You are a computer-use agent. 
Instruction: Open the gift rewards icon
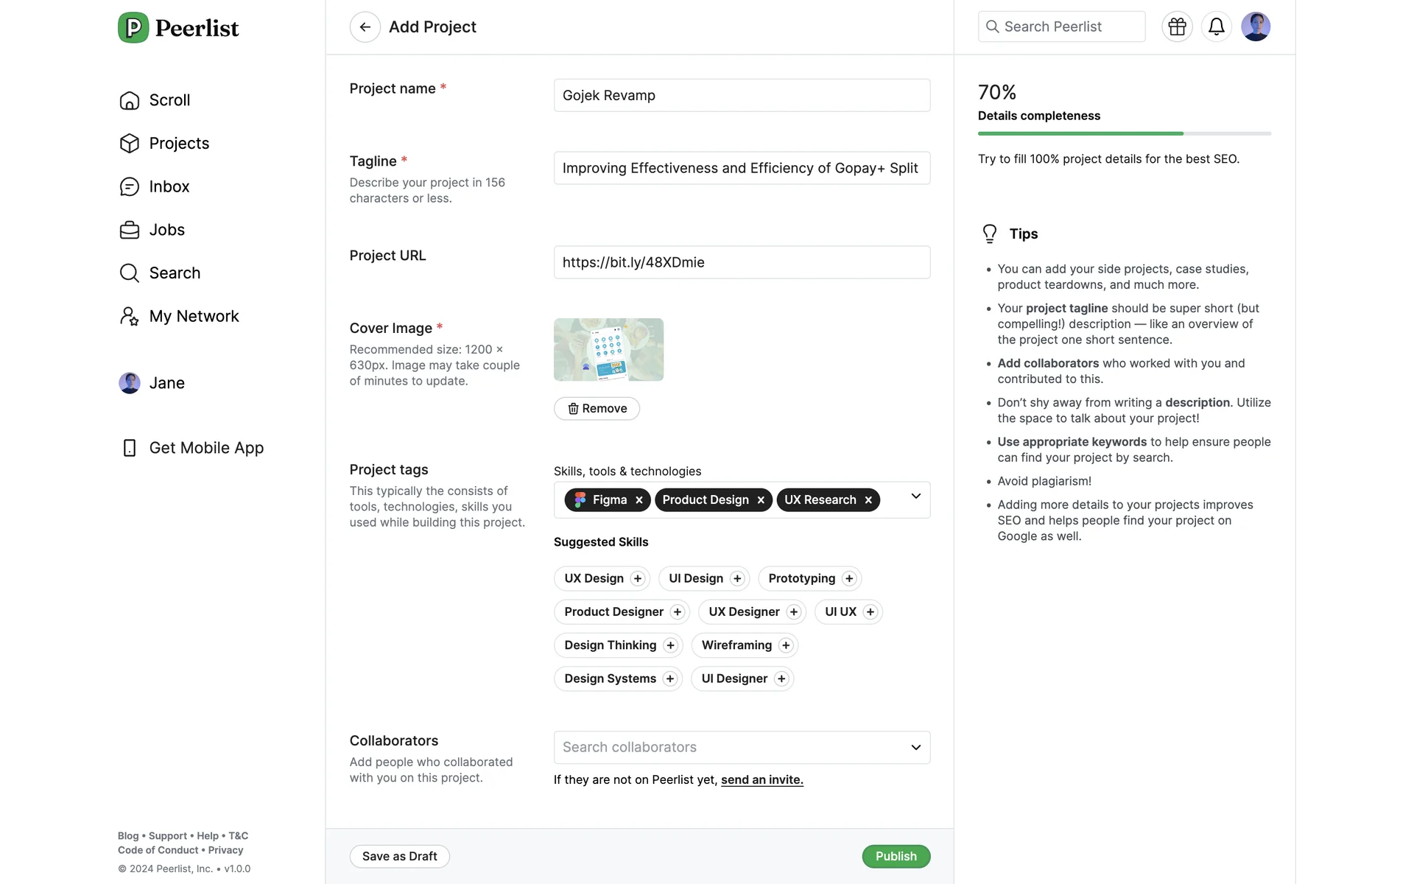click(x=1177, y=27)
